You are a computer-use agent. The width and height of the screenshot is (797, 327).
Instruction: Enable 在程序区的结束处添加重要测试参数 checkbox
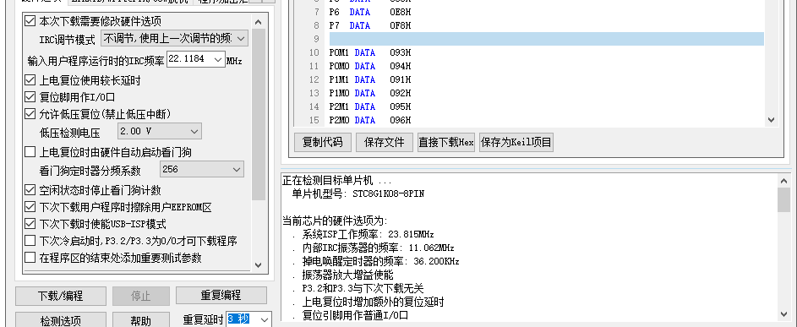30,258
